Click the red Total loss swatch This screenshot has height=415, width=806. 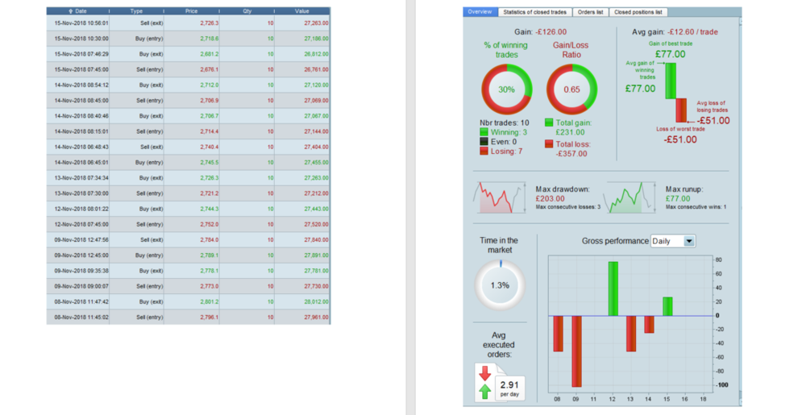pos(549,144)
